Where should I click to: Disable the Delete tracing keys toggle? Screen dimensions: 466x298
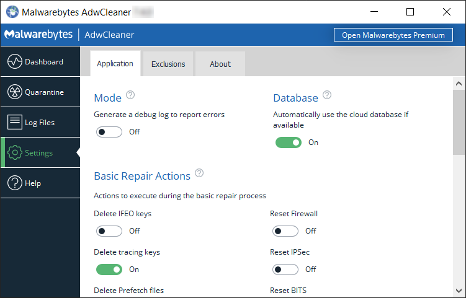click(x=109, y=270)
